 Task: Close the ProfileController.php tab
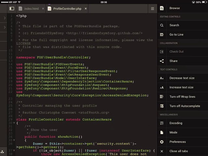(x=86, y=9)
